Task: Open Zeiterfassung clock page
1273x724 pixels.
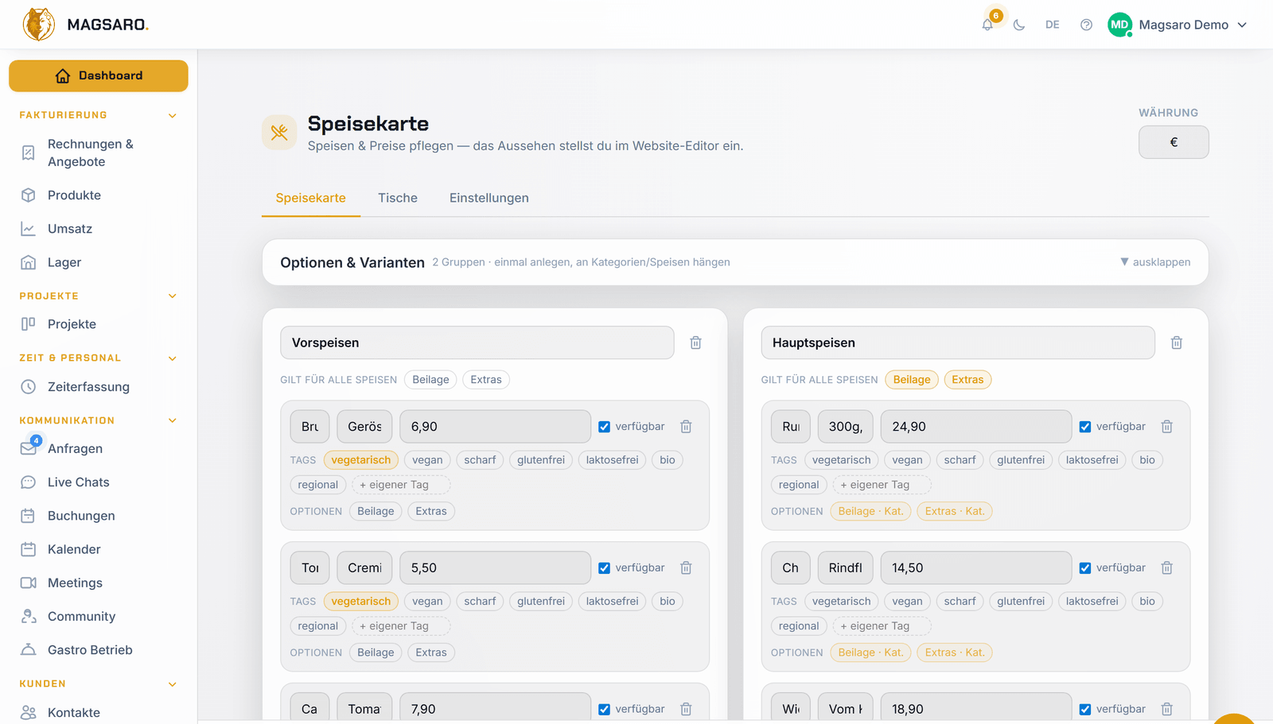Action: point(99,387)
